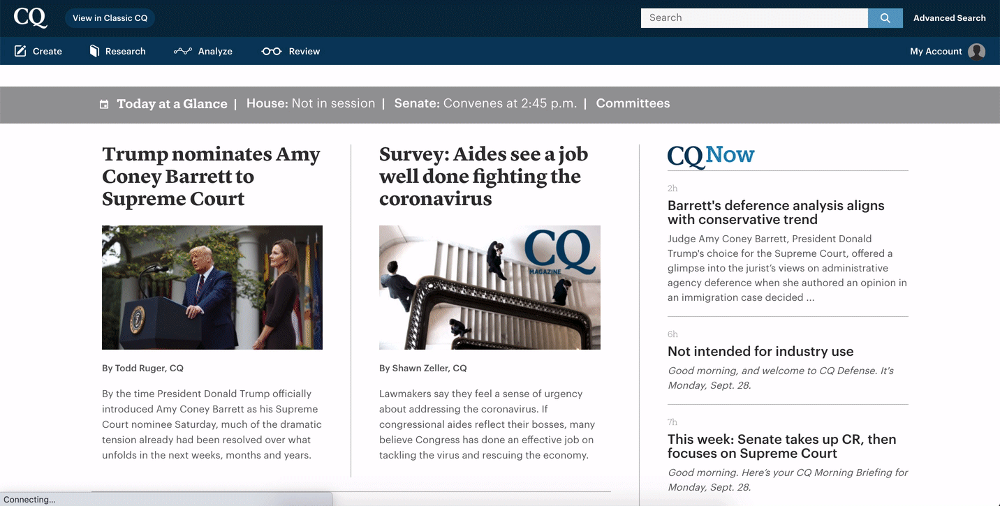This screenshot has height=506, width=1000.
Task: Click the glasses icon beside Review
Action: (272, 51)
